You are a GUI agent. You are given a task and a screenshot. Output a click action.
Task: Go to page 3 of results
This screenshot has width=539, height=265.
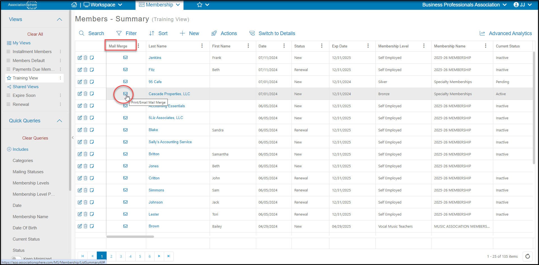pyautogui.click(x=121, y=256)
